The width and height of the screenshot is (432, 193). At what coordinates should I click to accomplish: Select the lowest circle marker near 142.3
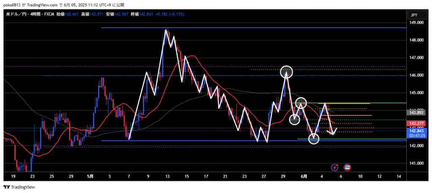coord(314,139)
